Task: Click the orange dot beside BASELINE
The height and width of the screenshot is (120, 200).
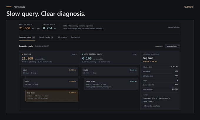Action: 22,54
